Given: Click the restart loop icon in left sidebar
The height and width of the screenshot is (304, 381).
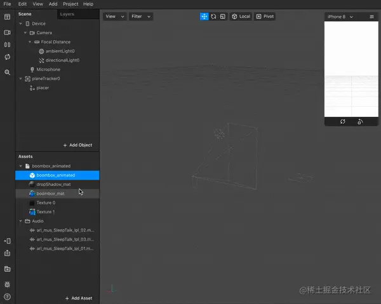Looking at the screenshot, I should pyautogui.click(x=7, y=57).
